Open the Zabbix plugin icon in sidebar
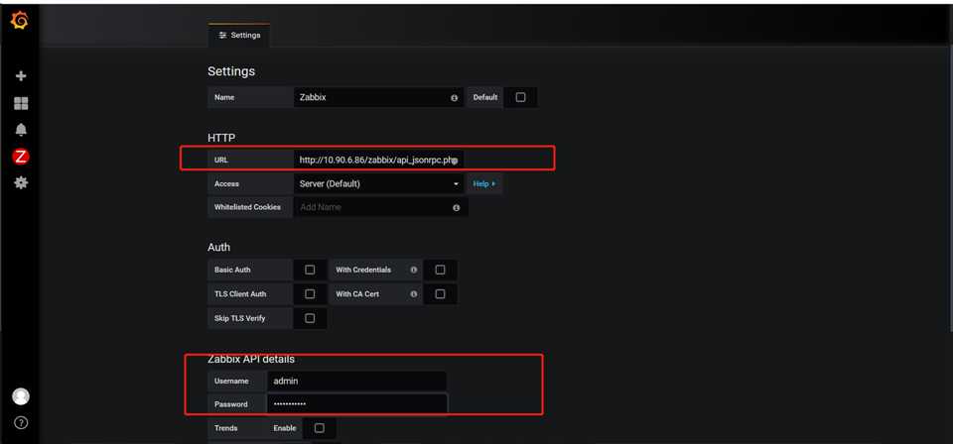Screen dimensions: 953x444 (x=21, y=157)
